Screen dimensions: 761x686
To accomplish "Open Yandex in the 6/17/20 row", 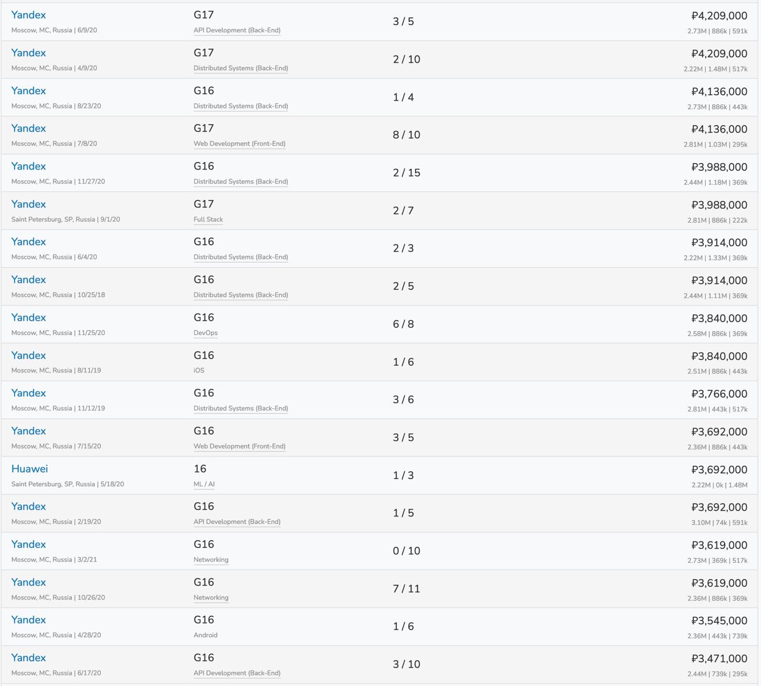I will click(x=29, y=657).
